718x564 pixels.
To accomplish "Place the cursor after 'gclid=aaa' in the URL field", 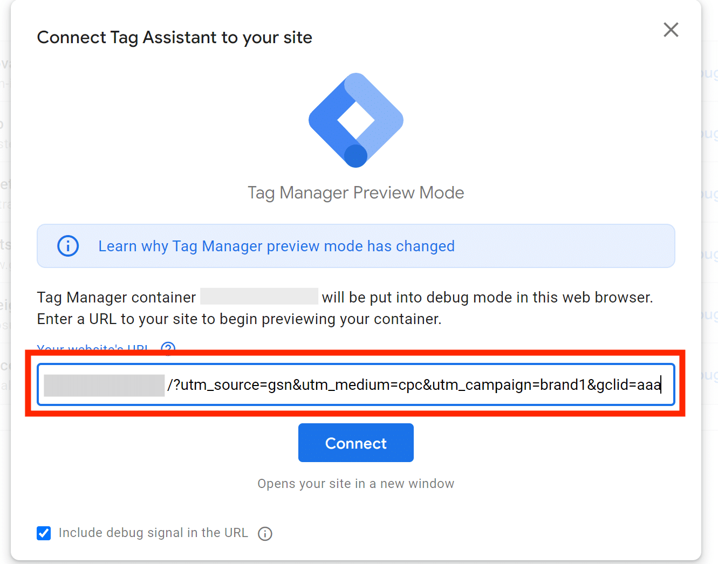I will (x=662, y=385).
